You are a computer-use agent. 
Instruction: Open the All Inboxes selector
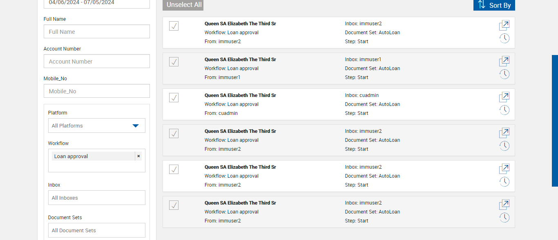coord(96,198)
